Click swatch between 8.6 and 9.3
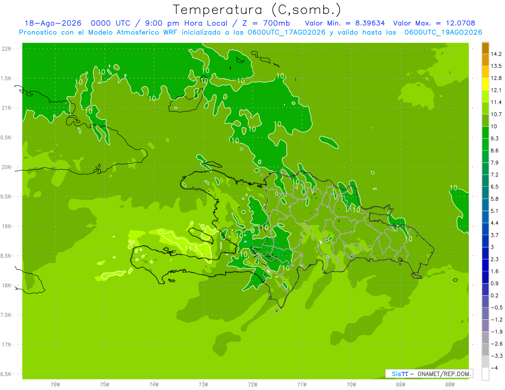505x390 pixels. (485, 144)
